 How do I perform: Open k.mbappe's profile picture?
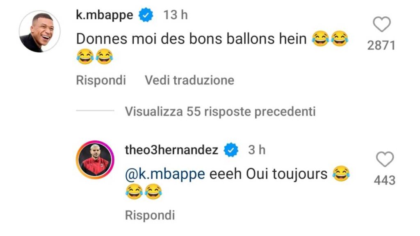pos(40,31)
